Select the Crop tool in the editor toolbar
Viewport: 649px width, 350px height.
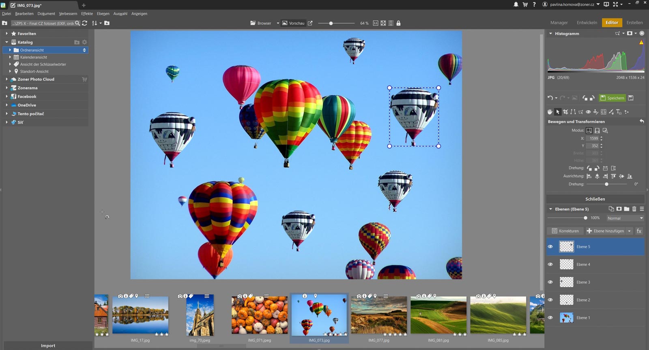(x=565, y=112)
